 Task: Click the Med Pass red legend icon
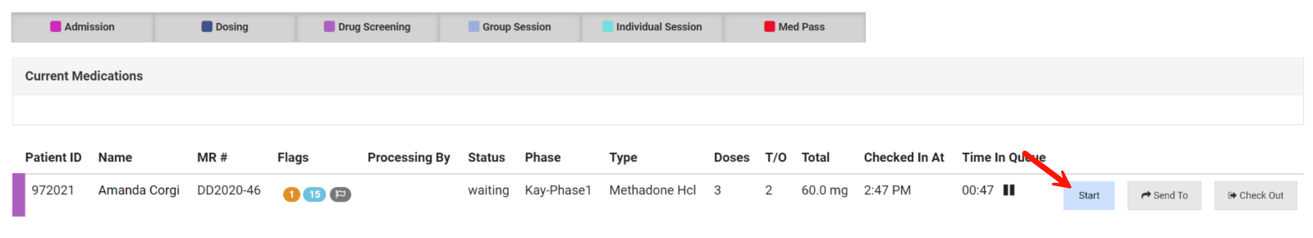point(769,27)
